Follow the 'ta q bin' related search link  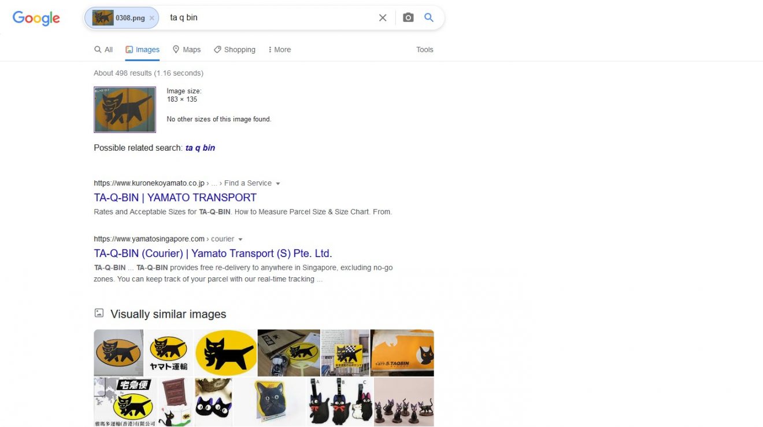(200, 148)
